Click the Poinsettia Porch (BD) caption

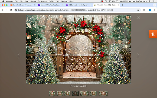tap(78, 86)
